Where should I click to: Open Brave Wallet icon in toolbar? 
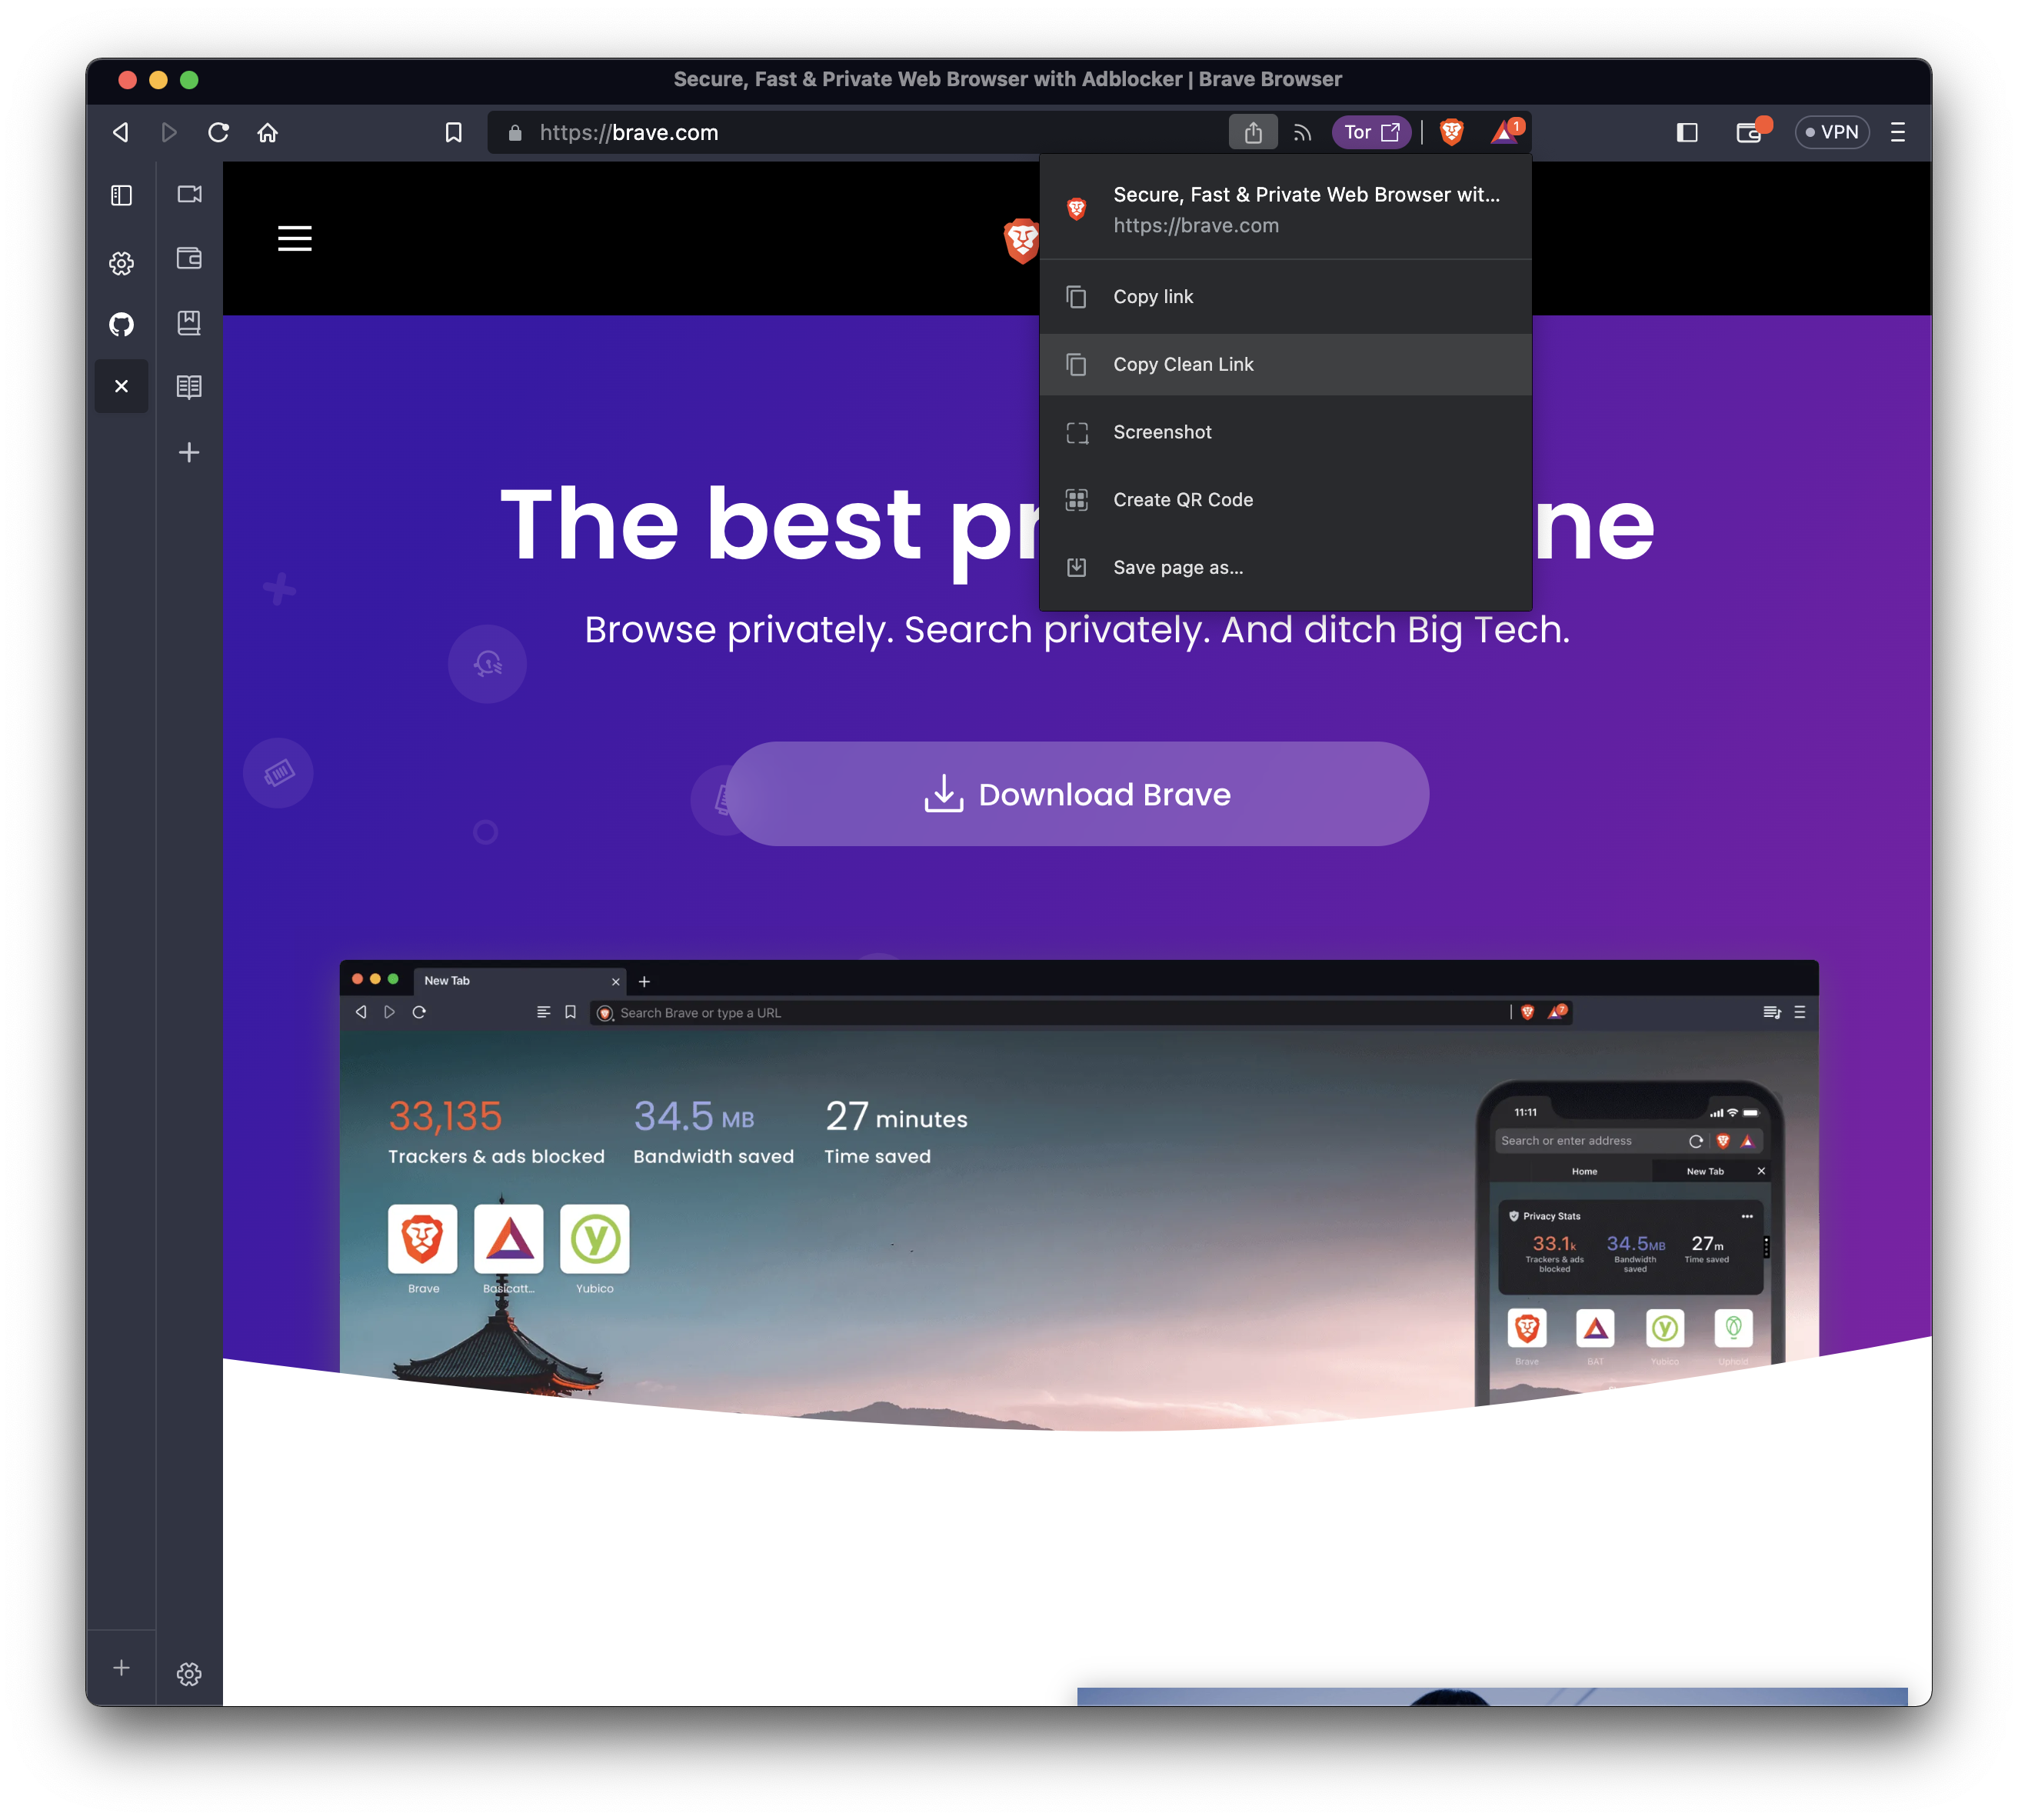[x=1752, y=132]
